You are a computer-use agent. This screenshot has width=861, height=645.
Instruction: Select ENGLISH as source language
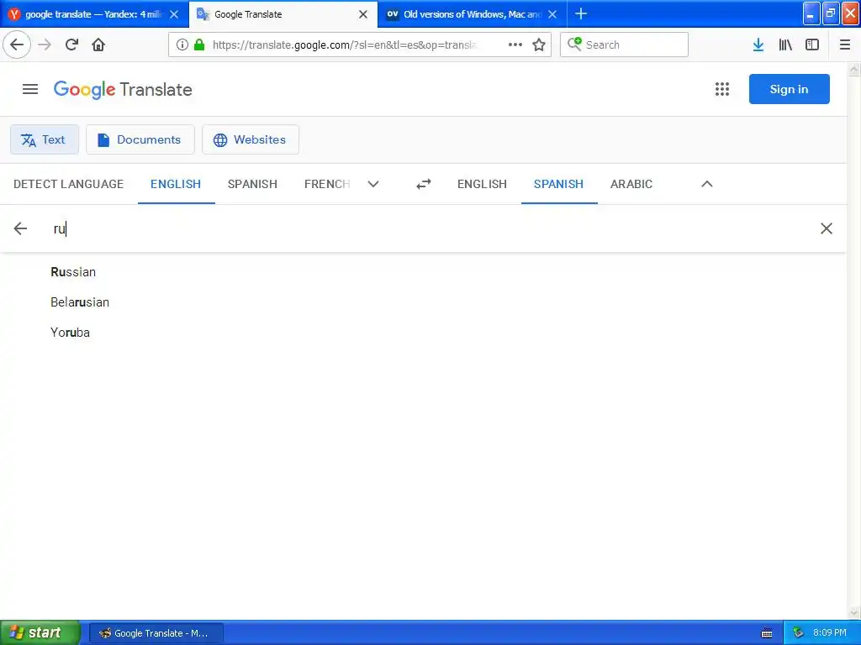click(x=176, y=184)
